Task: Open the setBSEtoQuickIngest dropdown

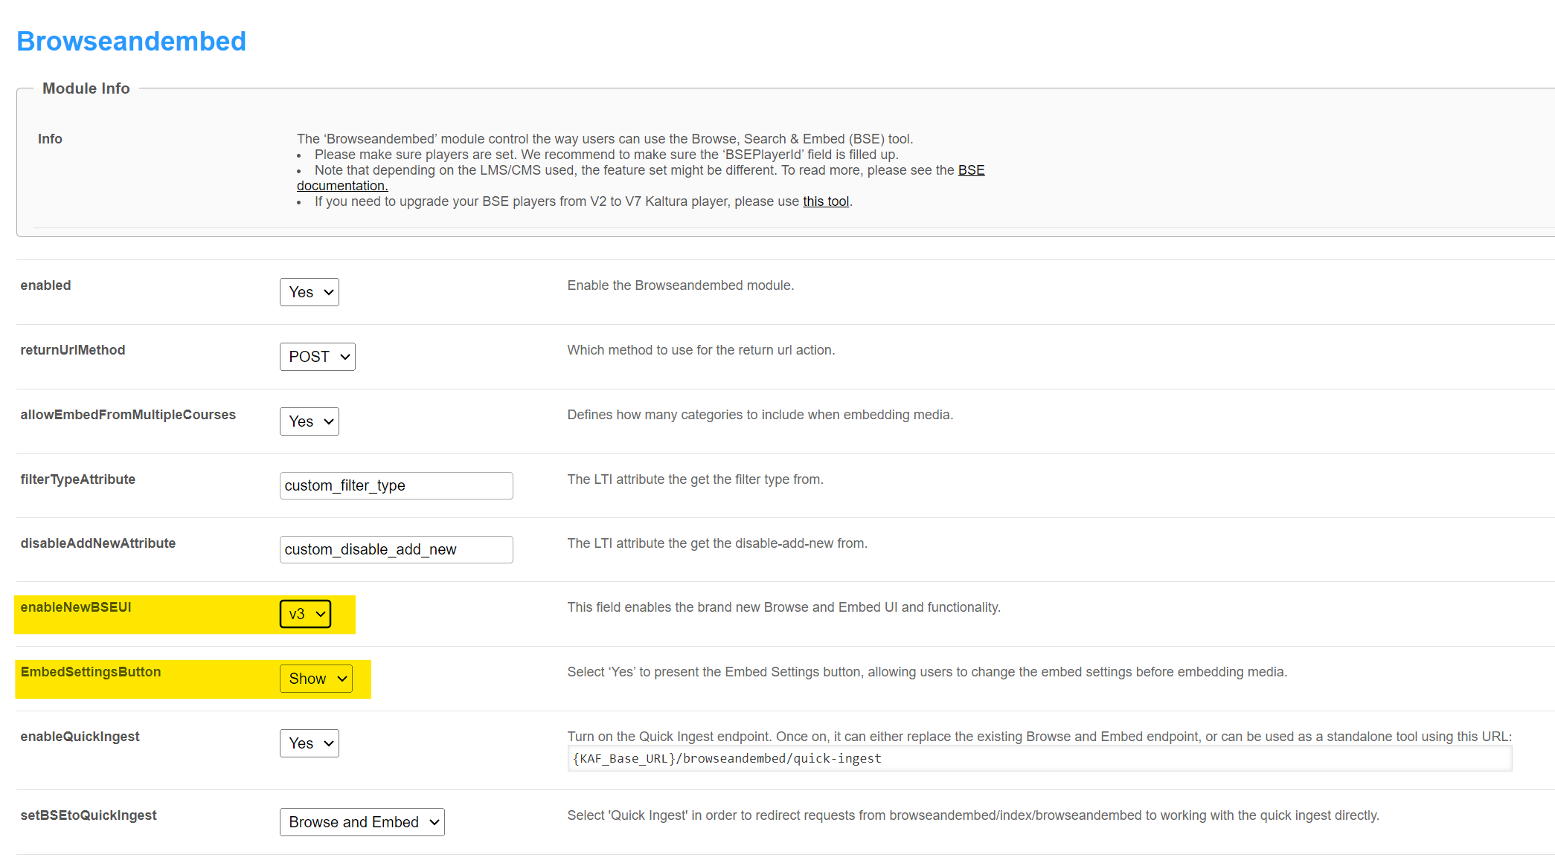Action: 362,822
